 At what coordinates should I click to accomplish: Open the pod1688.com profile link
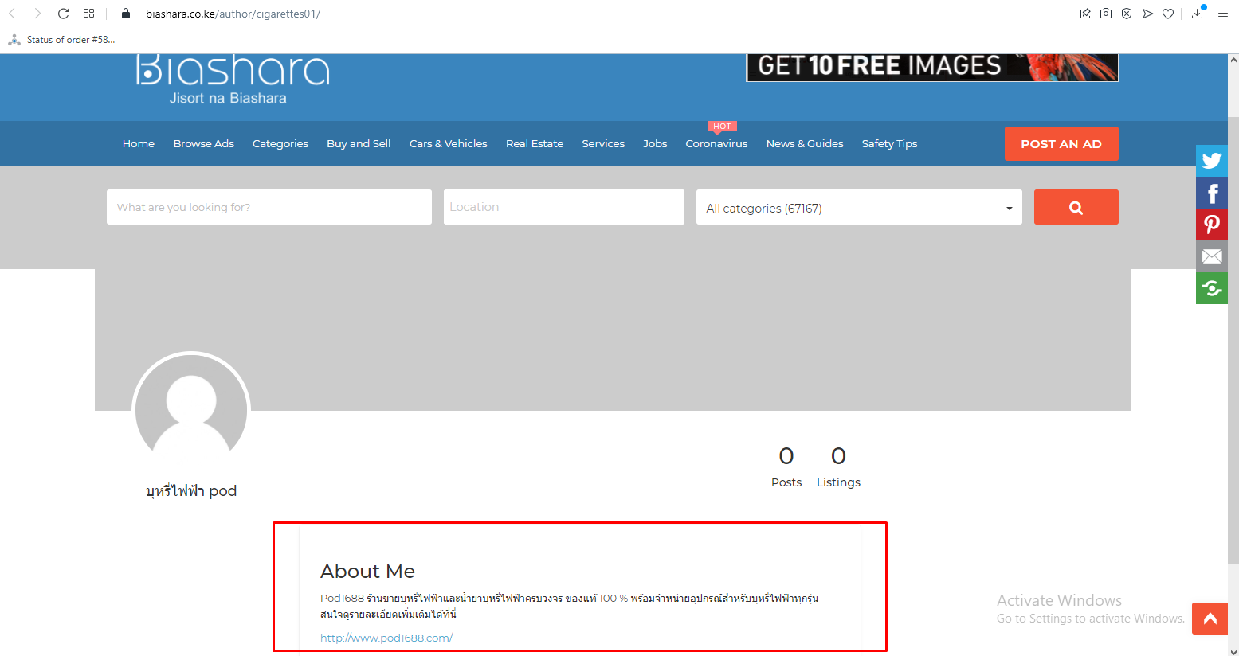pyautogui.click(x=386, y=638)
